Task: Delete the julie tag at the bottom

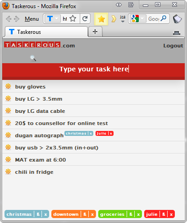Action: coord(171,214)
